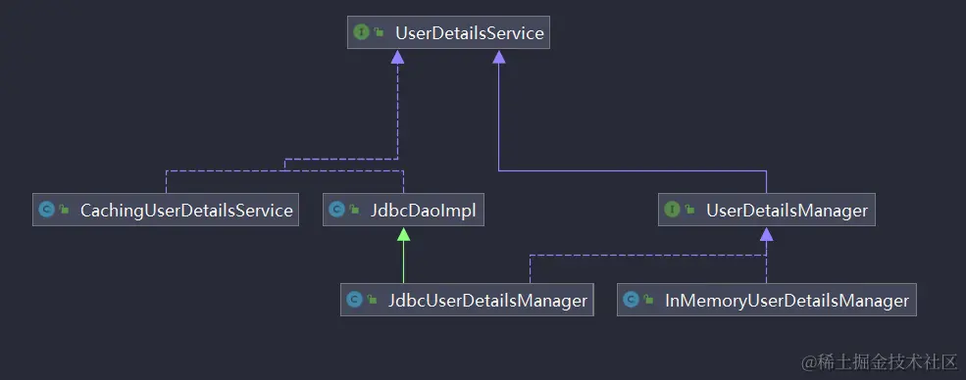Select the UserDetailsManager node label

coord(787,211)
